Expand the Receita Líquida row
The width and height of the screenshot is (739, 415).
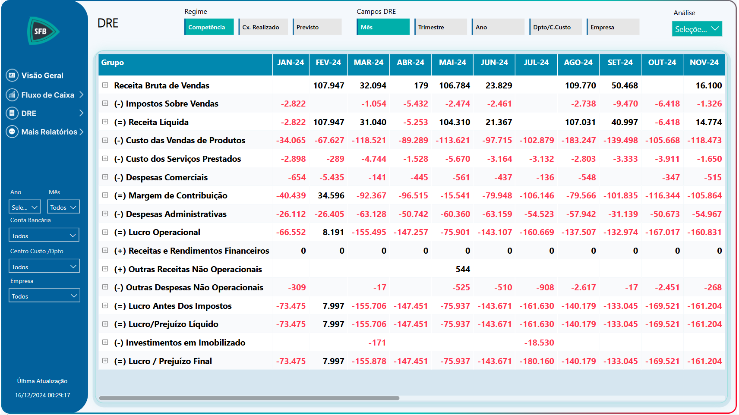[105, 122]
